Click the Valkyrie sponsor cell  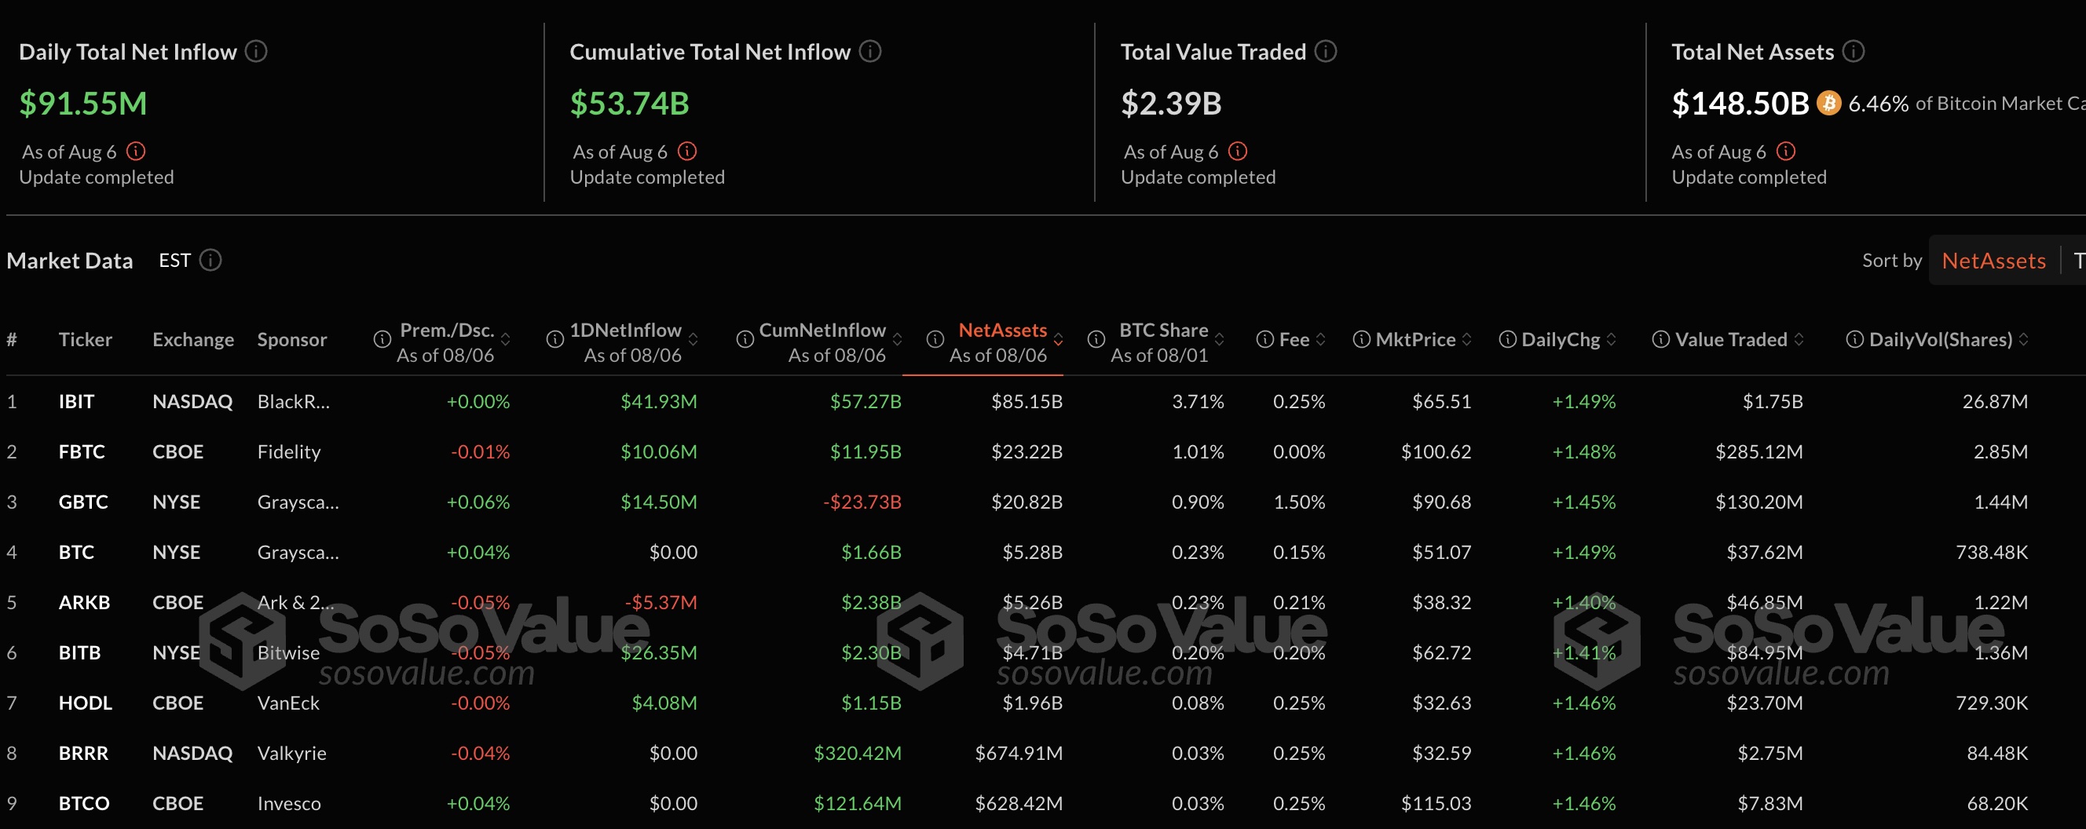point(291,753)
